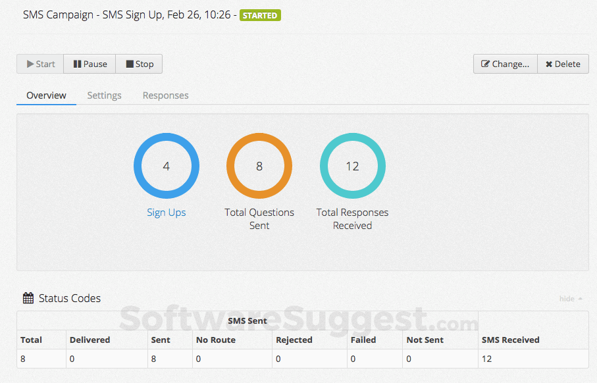Click the Start play icon
This screenshot has height=383, width=597.
click(x=30, y=64)
